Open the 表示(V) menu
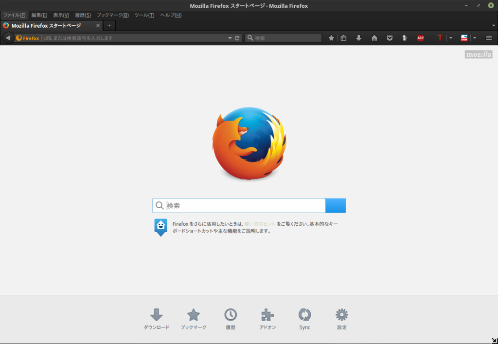This screenshot has height=344, width=498. click(x=61, y=15)
